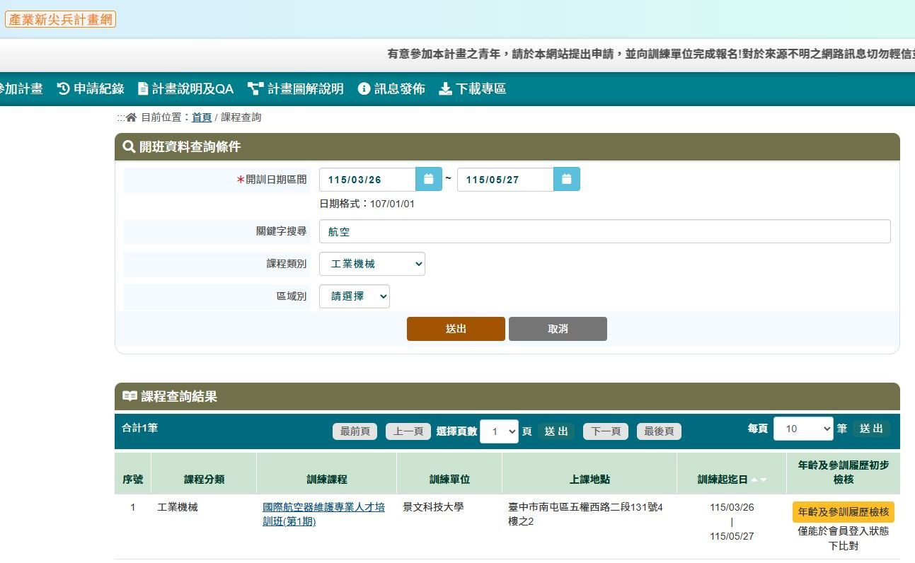Open the 申請紀錄 menu item
This screenshot has width=915, height=563.
tap(91, 88)
